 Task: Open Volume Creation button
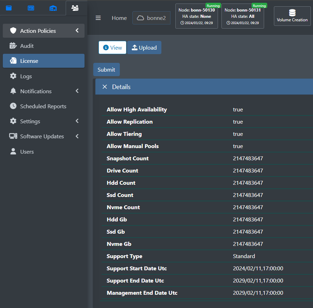[x=292, y=16]
